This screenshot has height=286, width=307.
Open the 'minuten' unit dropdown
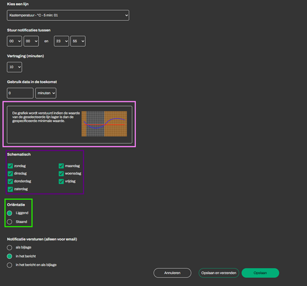click(46, 93)
